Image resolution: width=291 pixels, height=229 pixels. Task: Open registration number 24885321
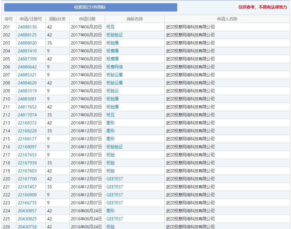pos(27,75)
